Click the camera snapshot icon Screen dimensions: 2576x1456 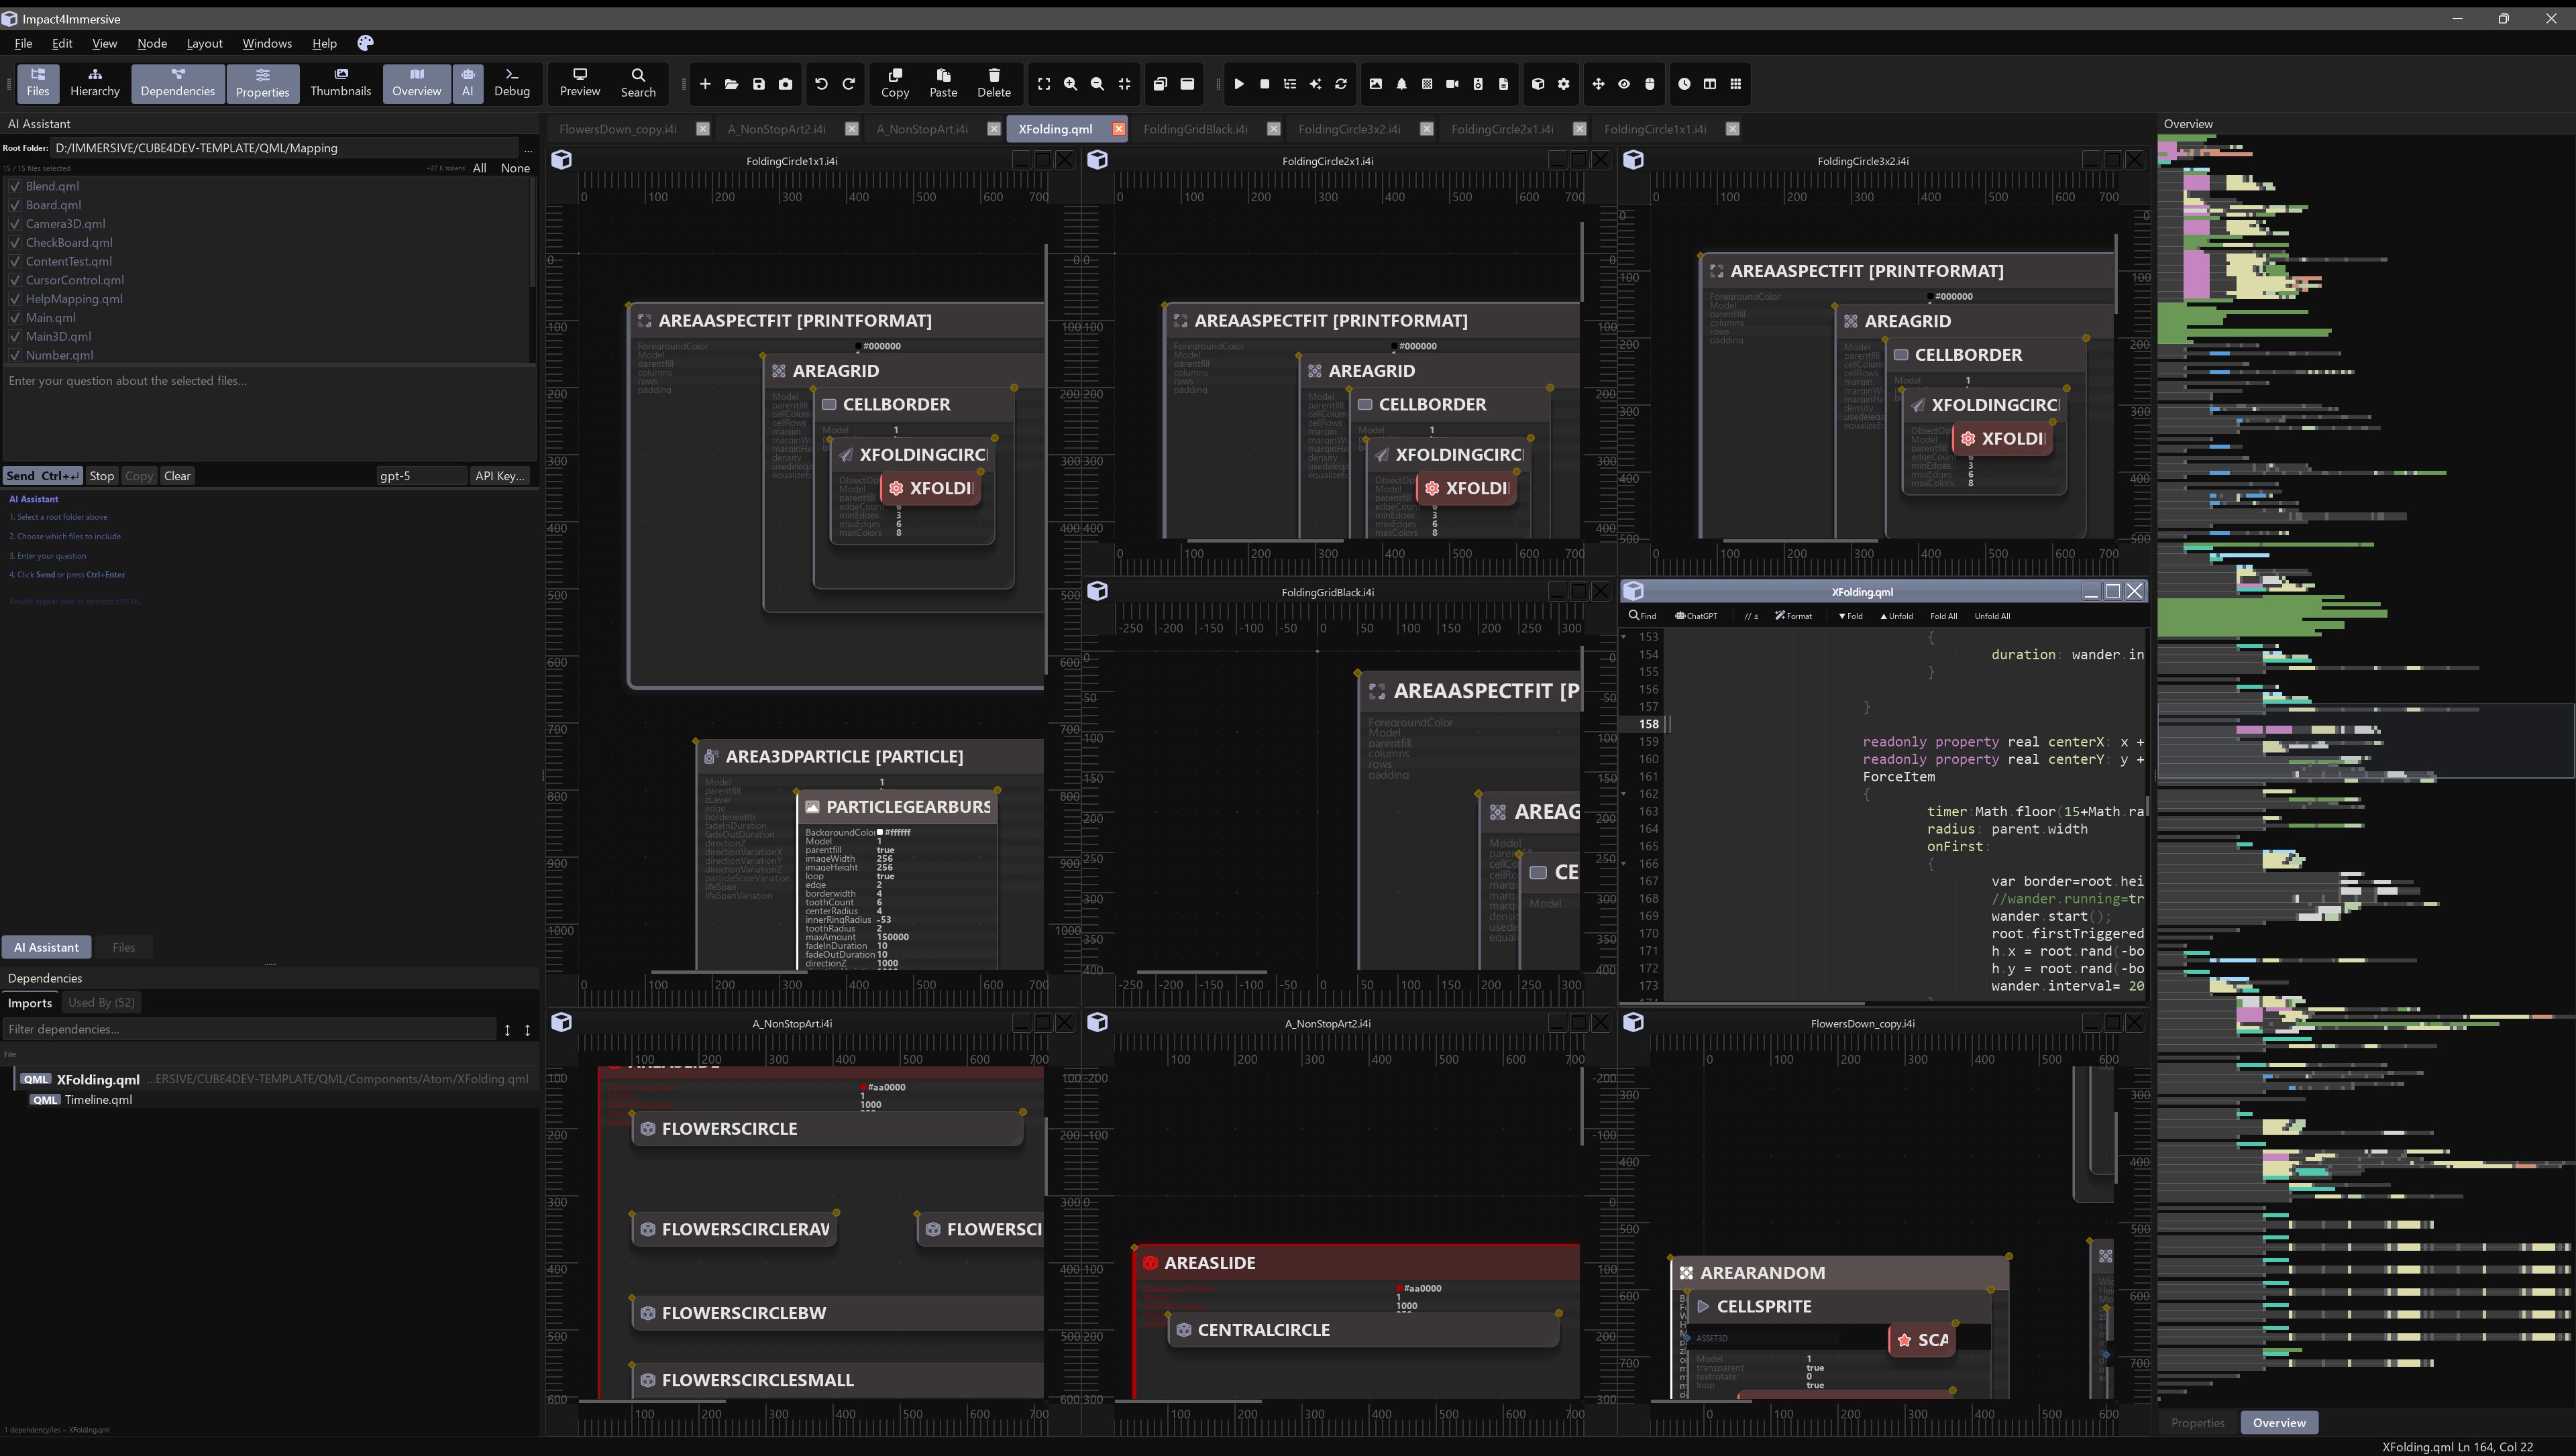[x=786, y=84]
